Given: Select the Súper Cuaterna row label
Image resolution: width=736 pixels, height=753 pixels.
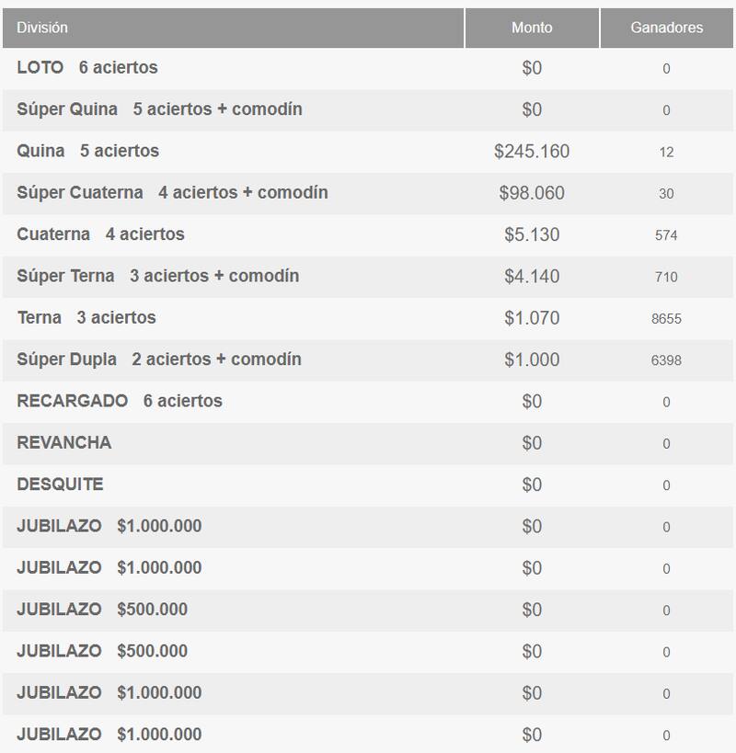Looking at the screenshot, I should coord(172,193).
